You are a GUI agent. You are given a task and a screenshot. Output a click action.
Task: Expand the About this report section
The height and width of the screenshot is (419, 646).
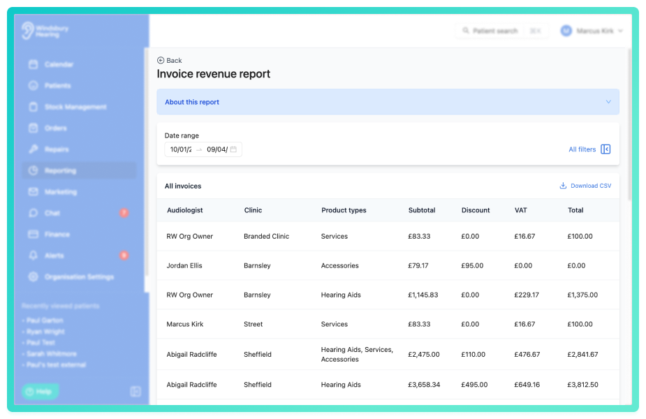point(388,102)
